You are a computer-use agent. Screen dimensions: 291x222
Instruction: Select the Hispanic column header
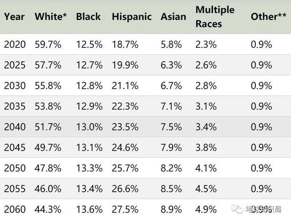tap(131, 17)
